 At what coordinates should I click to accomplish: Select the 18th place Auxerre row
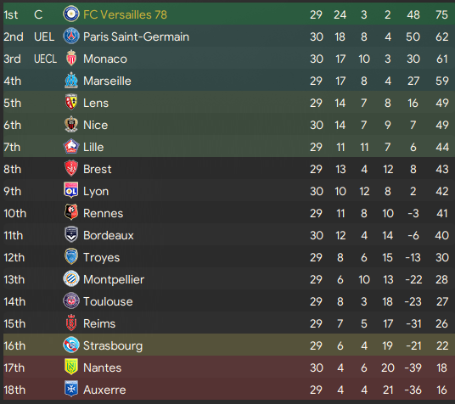229,390
